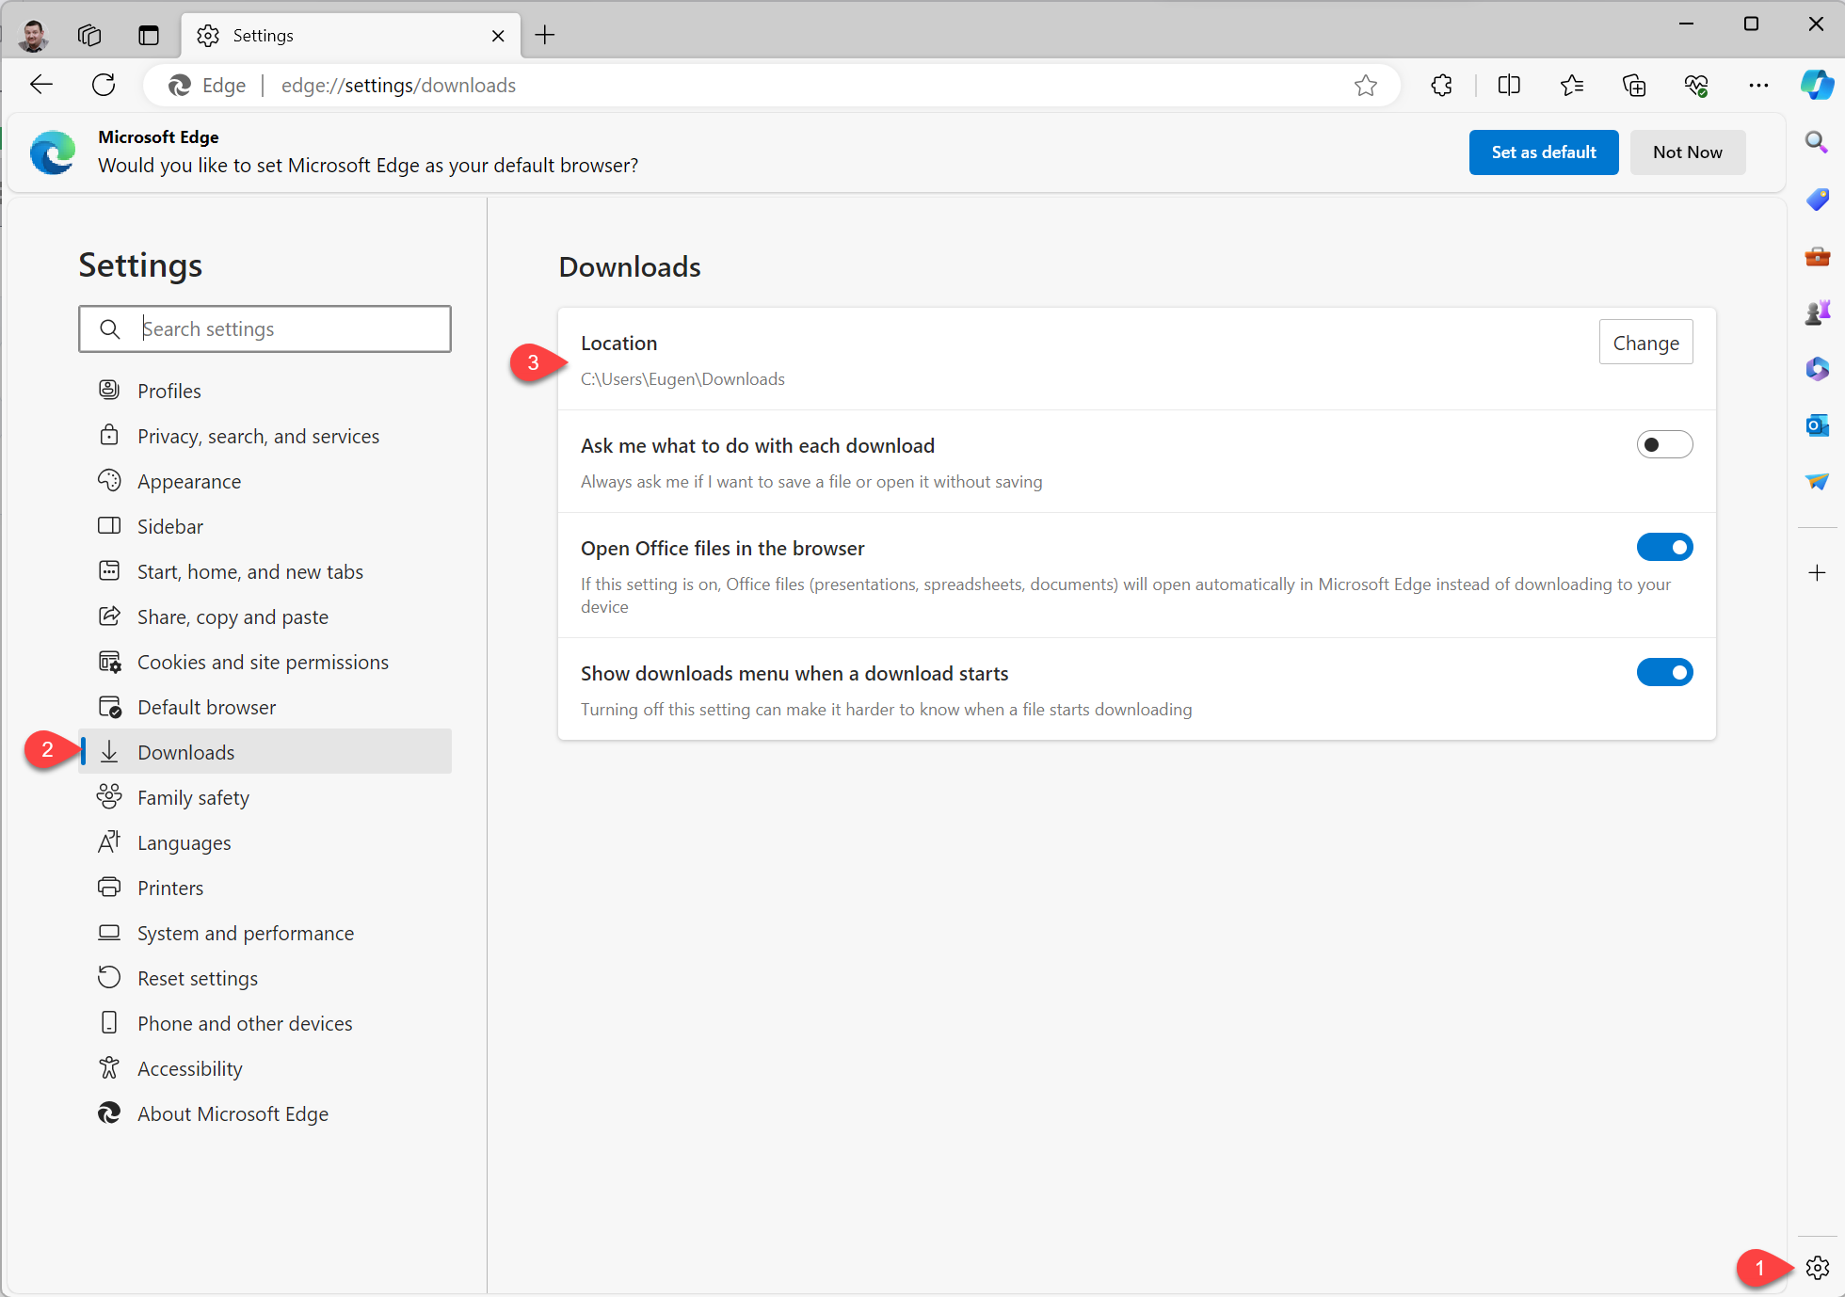Change the download location
Screen dimensions: 1845x1297
click(x=1645, y=343)
